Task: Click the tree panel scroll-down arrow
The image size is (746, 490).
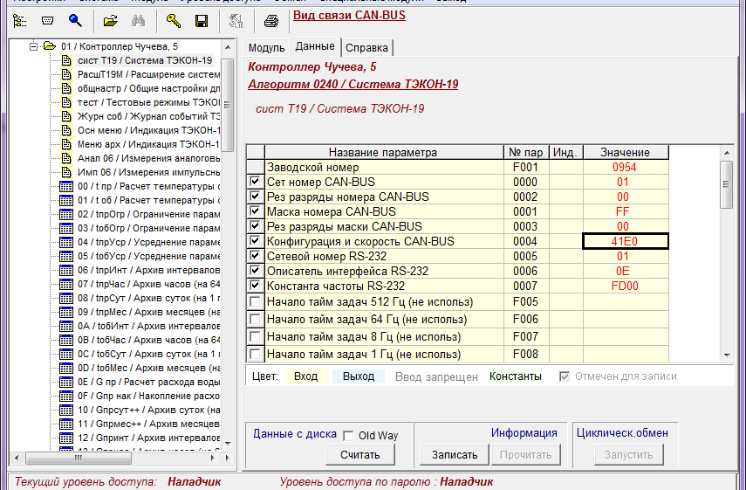Action: 228,444
